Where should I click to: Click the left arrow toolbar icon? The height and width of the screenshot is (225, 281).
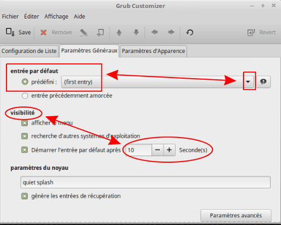155,32
